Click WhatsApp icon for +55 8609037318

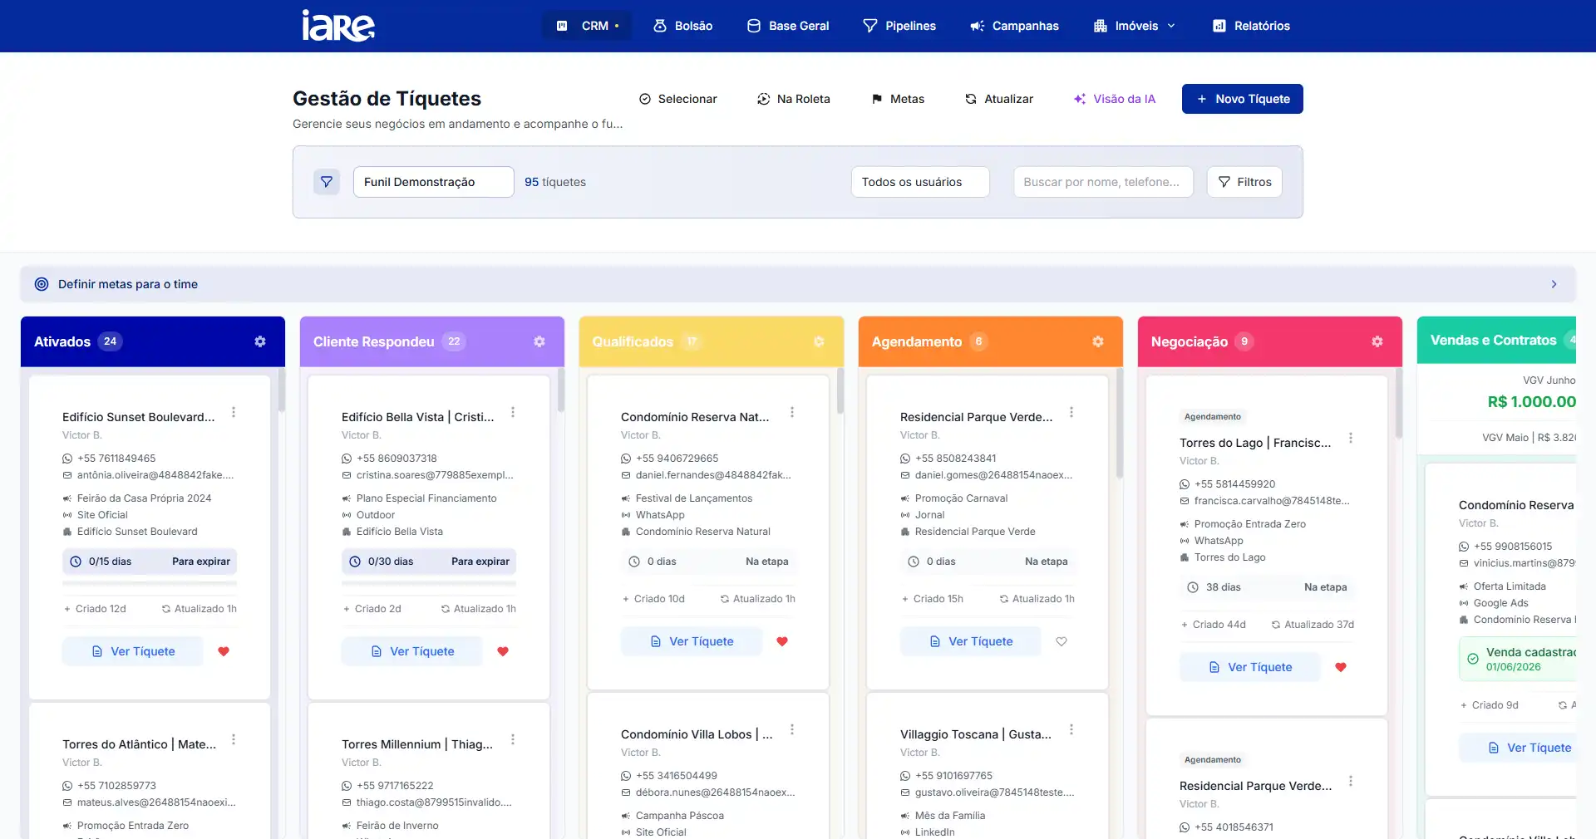point(347,459)
